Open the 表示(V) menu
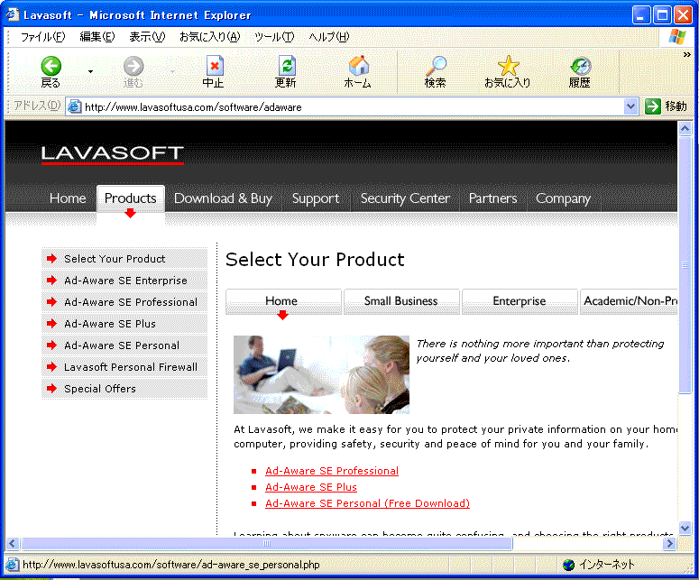Screen dimensions: 699x580 tap(147, 37)
